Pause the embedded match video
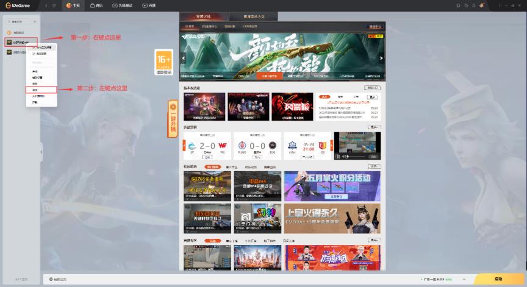Image resolution: width=527 pixels, height=287 pixels. click(x=338, y=157)
